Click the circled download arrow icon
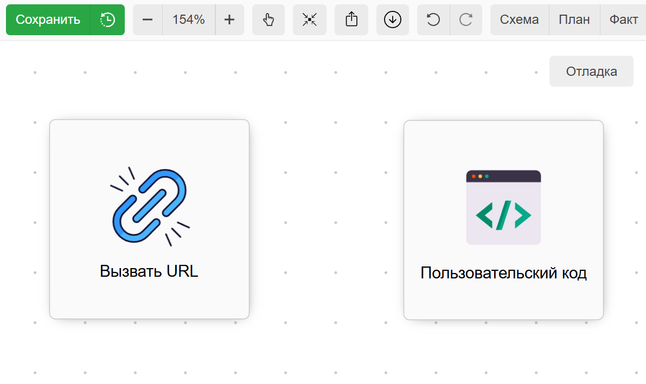Image resolution: width=646 pixels, height=384 pixels. click(x=392, y=20)
